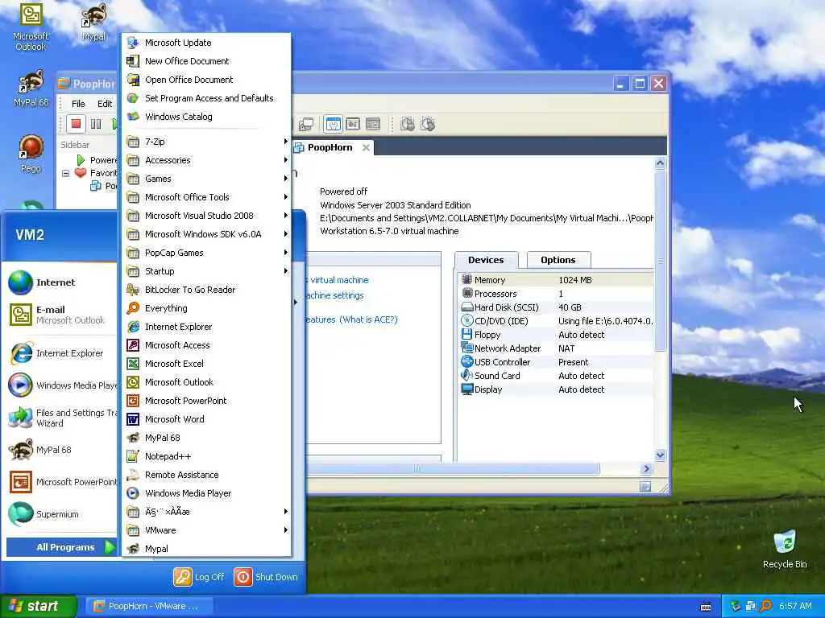Open Set Program Access and Defaults
The image size is (825, 618).
click(x=206, y=97)
